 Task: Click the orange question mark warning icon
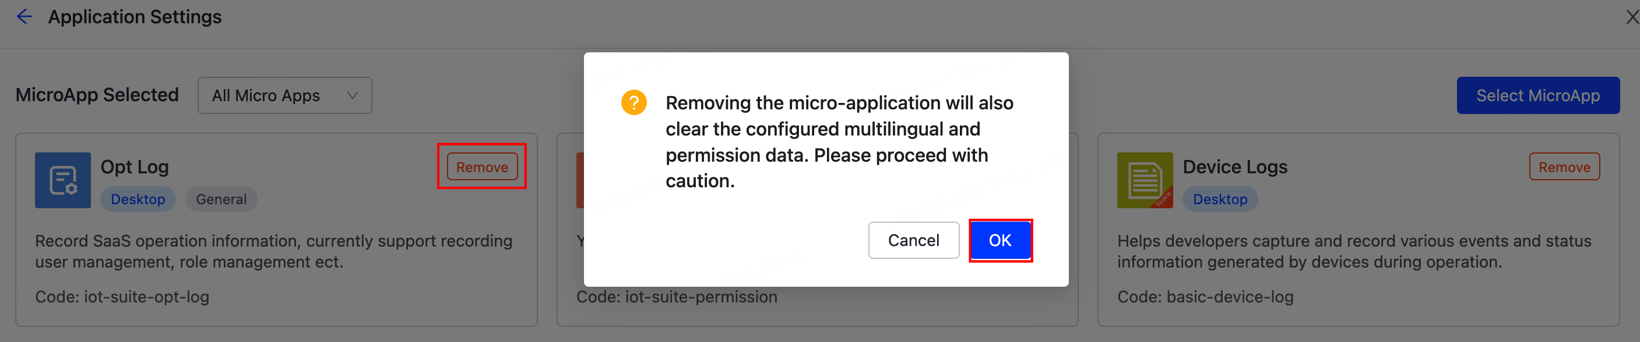pyautogui.click(x=634, y=102)
